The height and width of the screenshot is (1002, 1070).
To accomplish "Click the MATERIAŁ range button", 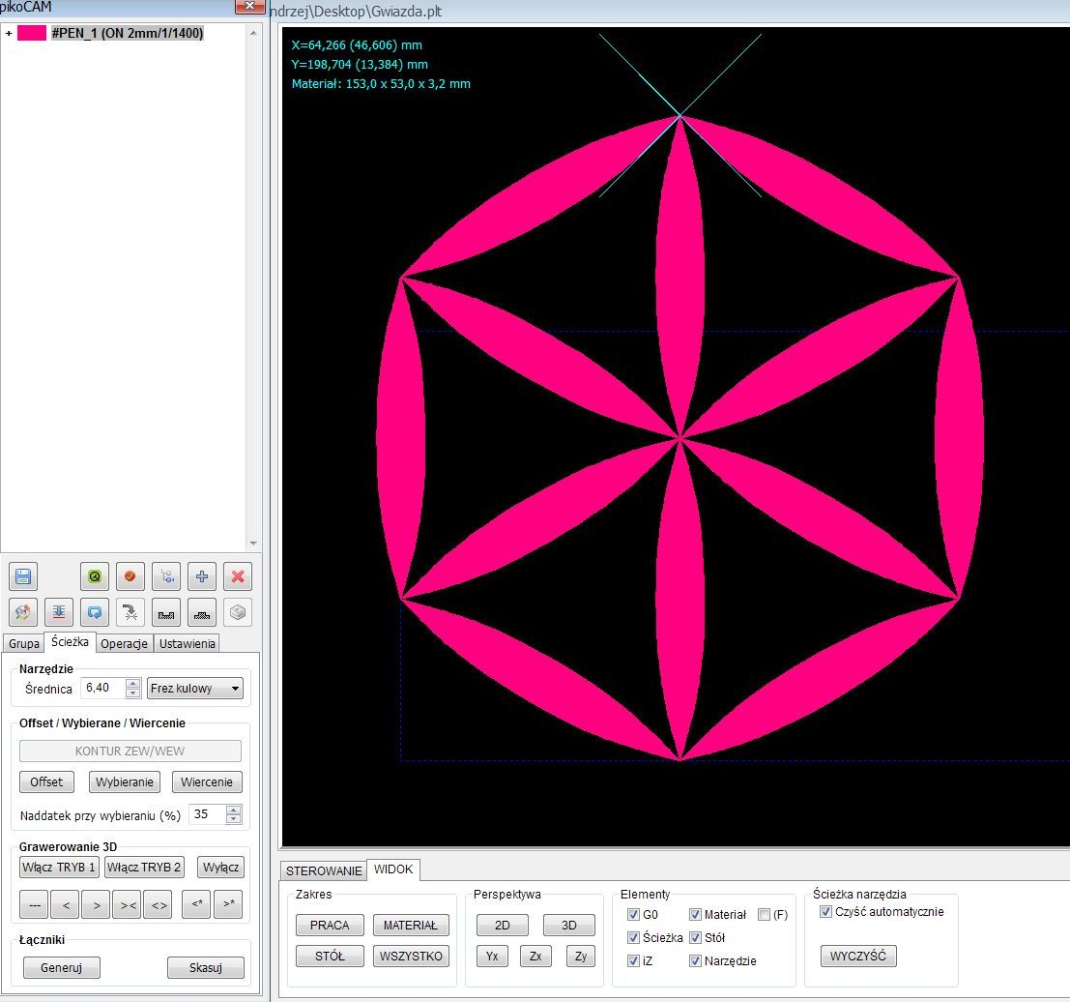I will pyautogui.click(x=411, y=926).
